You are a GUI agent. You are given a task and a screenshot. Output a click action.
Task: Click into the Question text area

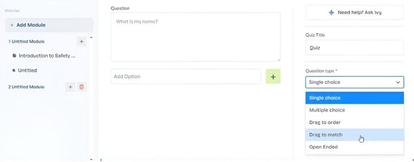(195, 37)
